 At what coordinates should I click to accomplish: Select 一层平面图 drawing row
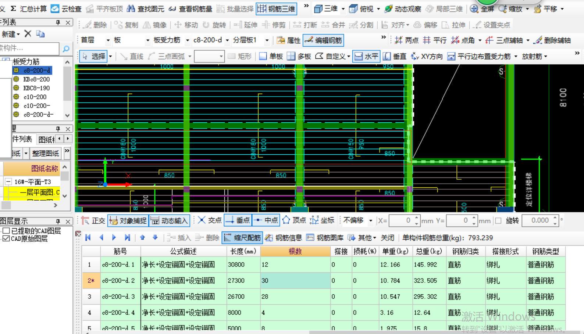pos(39,192)
